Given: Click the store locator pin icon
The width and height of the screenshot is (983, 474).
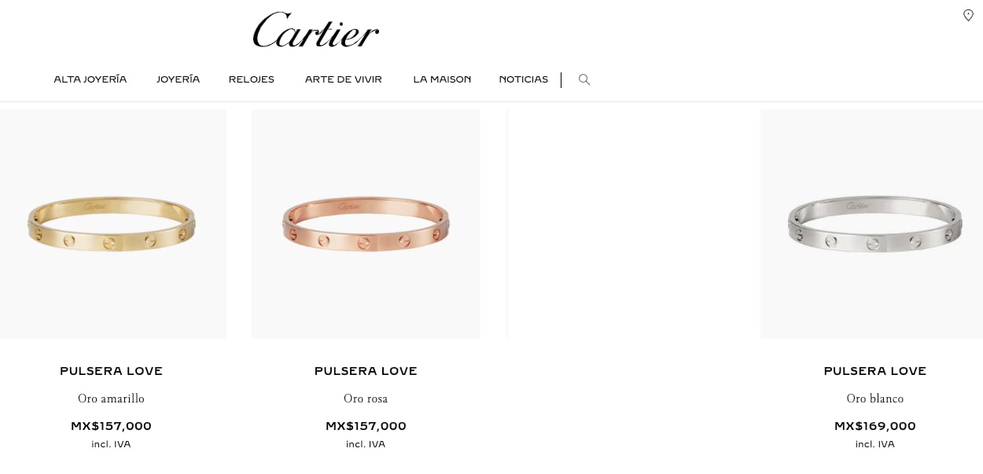Looking at the screenshot, I should [x=968, y=15].
